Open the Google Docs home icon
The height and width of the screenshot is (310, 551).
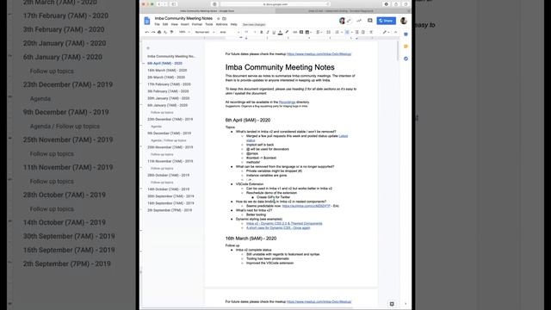(x=147, y=21)
